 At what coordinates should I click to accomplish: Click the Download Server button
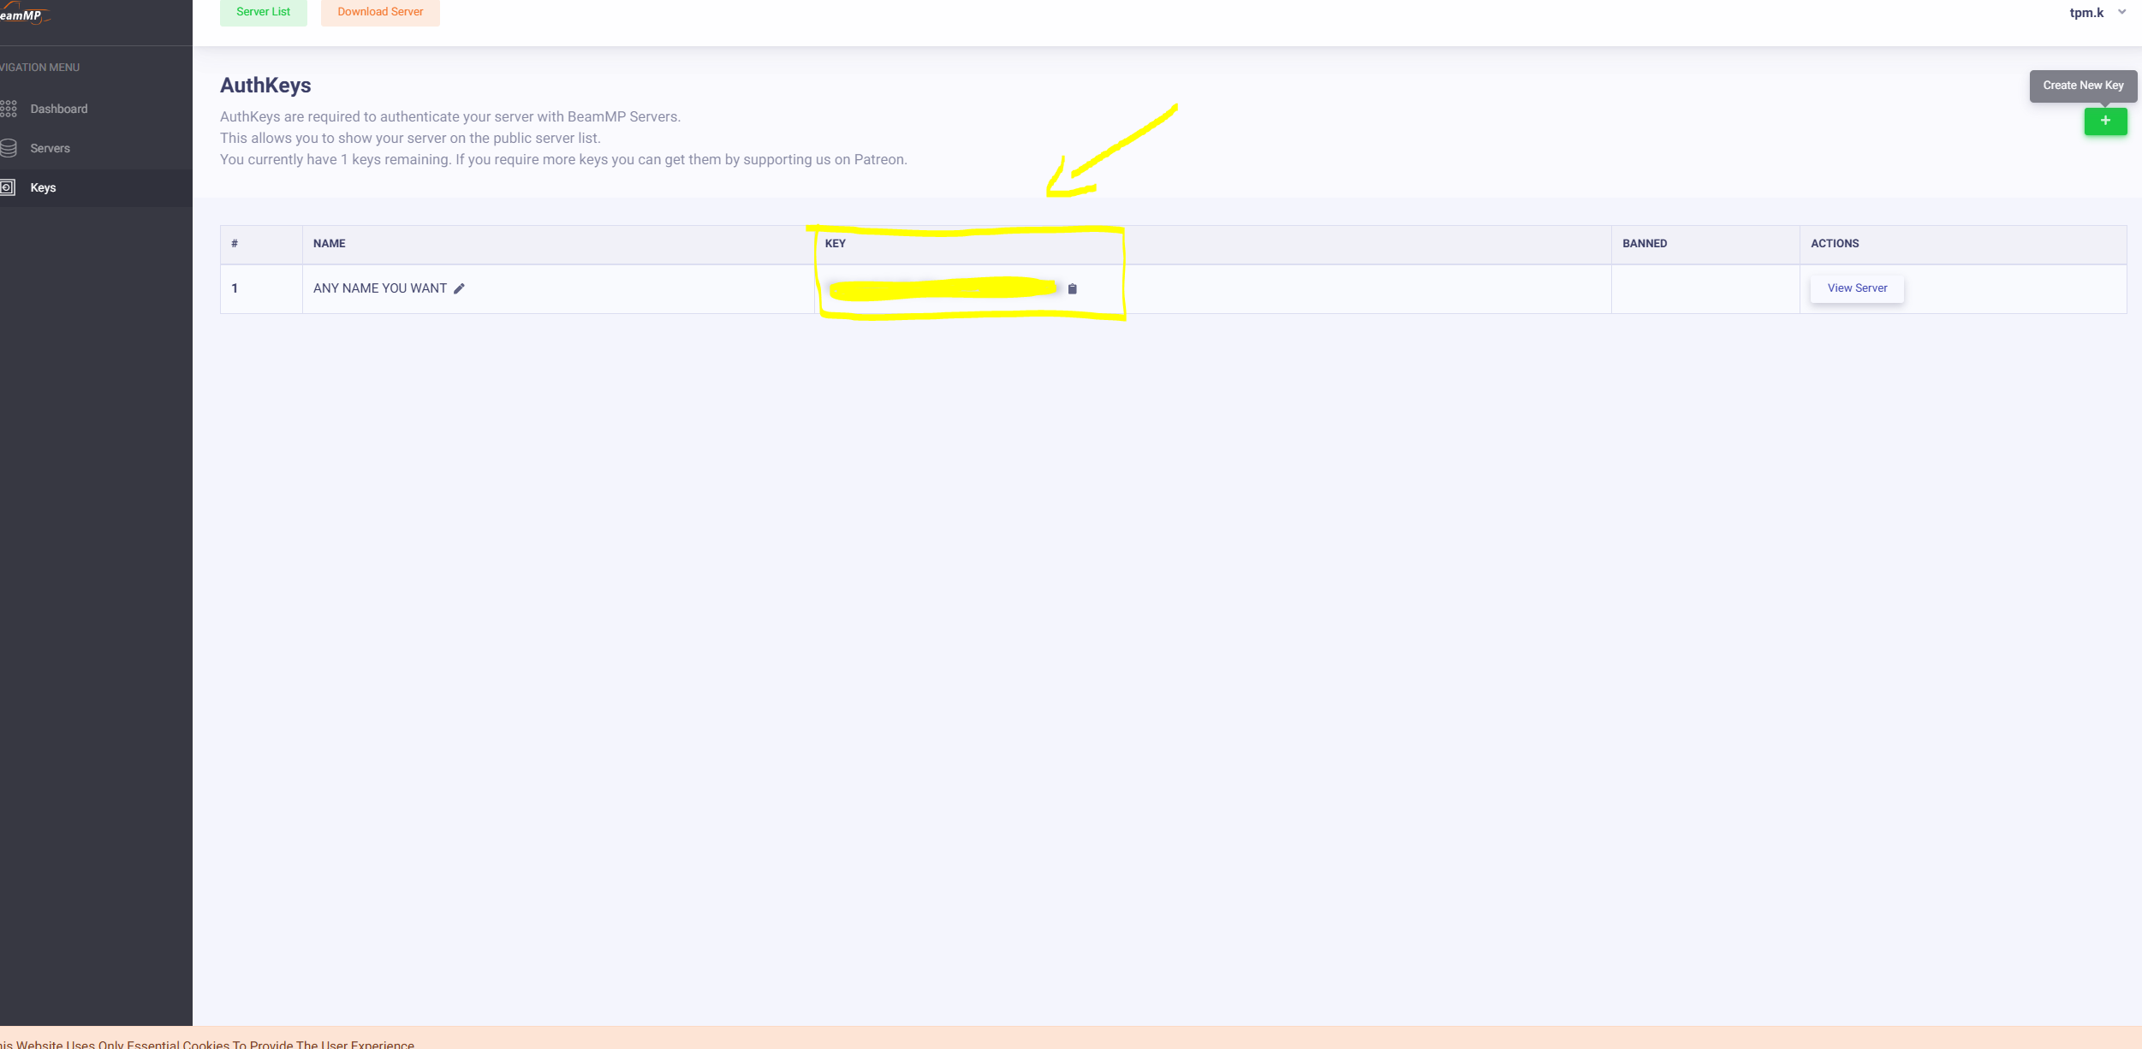[380, 12]
